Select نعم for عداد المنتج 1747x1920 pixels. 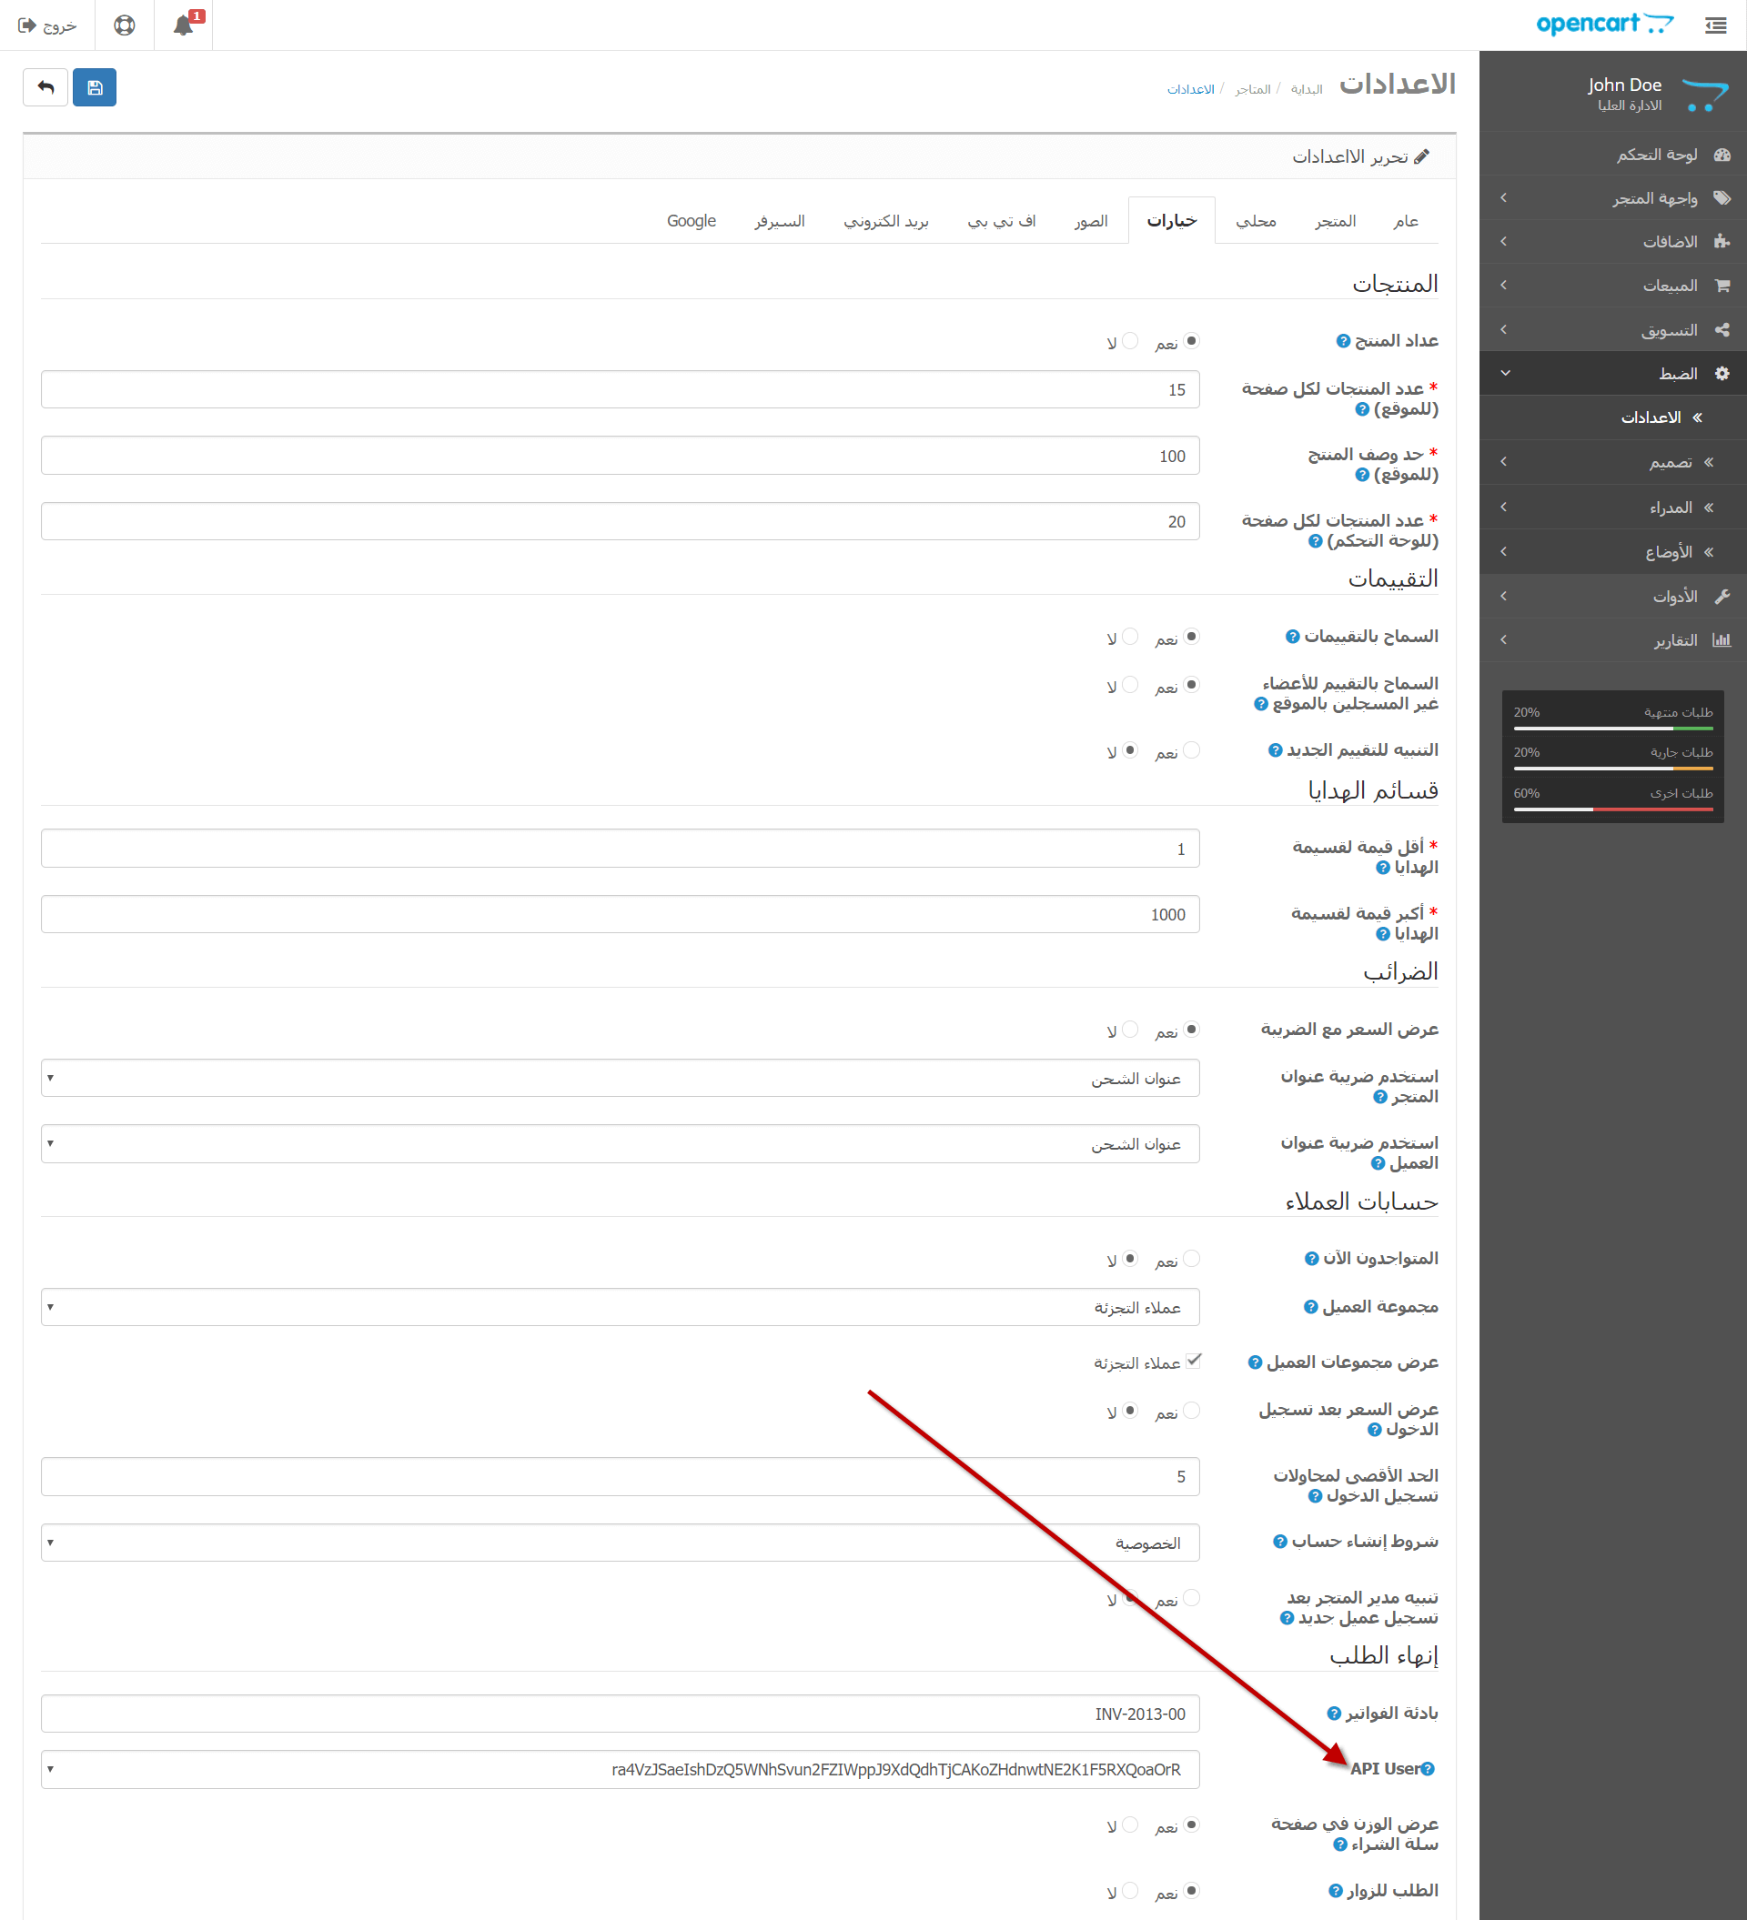pyautogui.click(x=1191, y=341)
